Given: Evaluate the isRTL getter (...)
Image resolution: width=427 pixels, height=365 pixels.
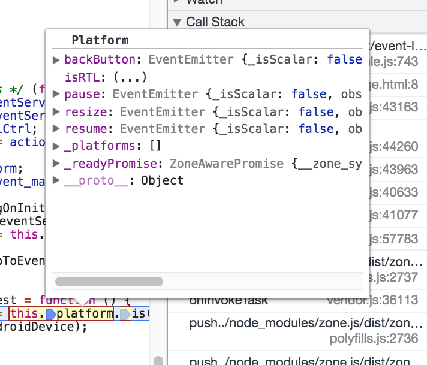Looking at the screenshot, I should pyautogui.click(x=130, y=77).
